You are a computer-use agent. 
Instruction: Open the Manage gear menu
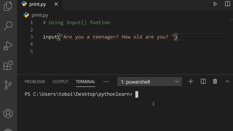coord(8,130)
